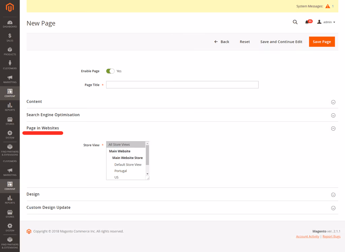Toggle the Enable Page switch
This screenshot has height=252, width=345.
(x=110, y=71)
